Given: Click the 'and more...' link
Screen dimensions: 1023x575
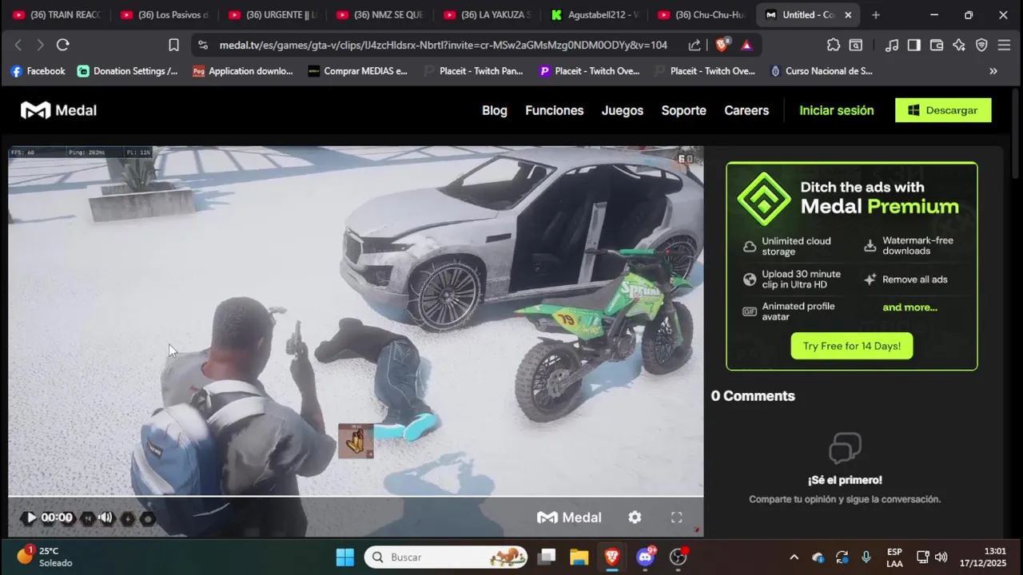Looking at the screenshot, I should click(x=910, y=307).
